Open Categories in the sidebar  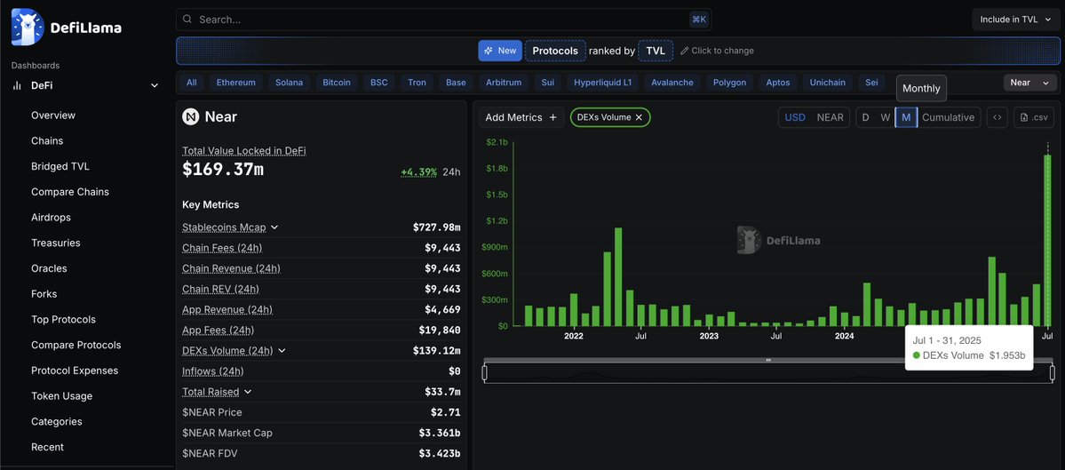(x=56, y=422)
